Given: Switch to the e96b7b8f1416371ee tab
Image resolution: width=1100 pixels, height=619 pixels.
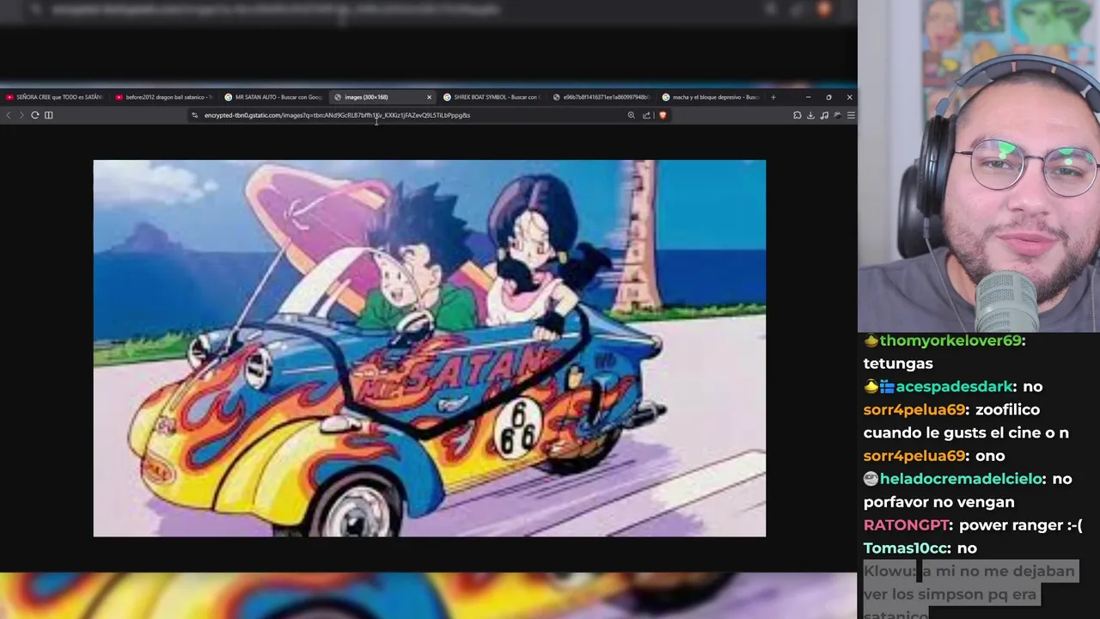Looking at the screenshot, I should pos(602,97).
